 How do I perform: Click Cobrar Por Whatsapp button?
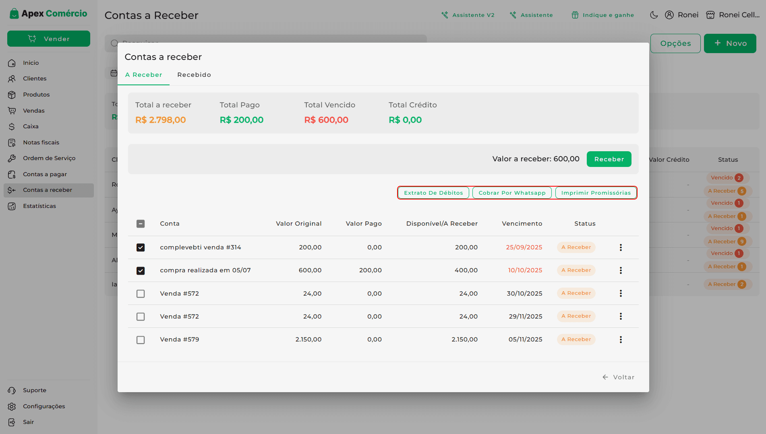512,193
